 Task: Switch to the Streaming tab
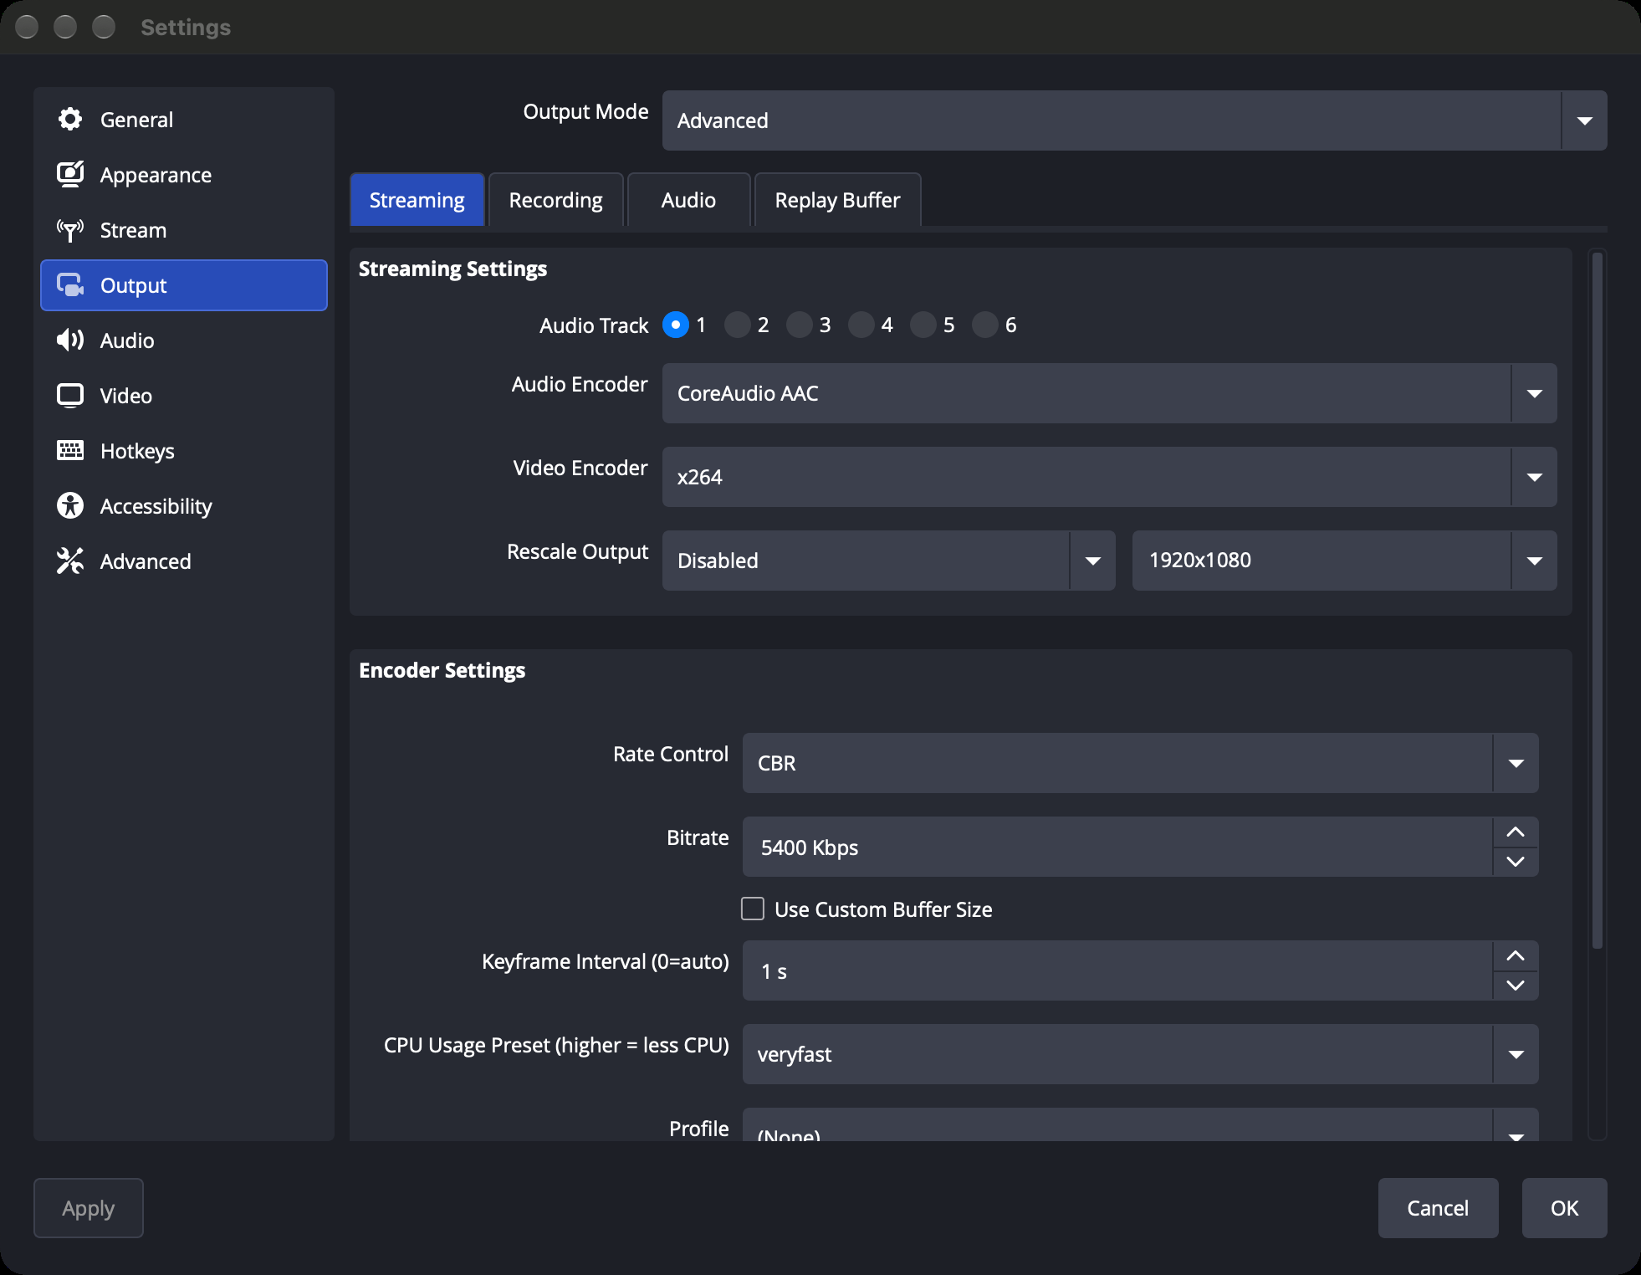(x=417, y=200)
